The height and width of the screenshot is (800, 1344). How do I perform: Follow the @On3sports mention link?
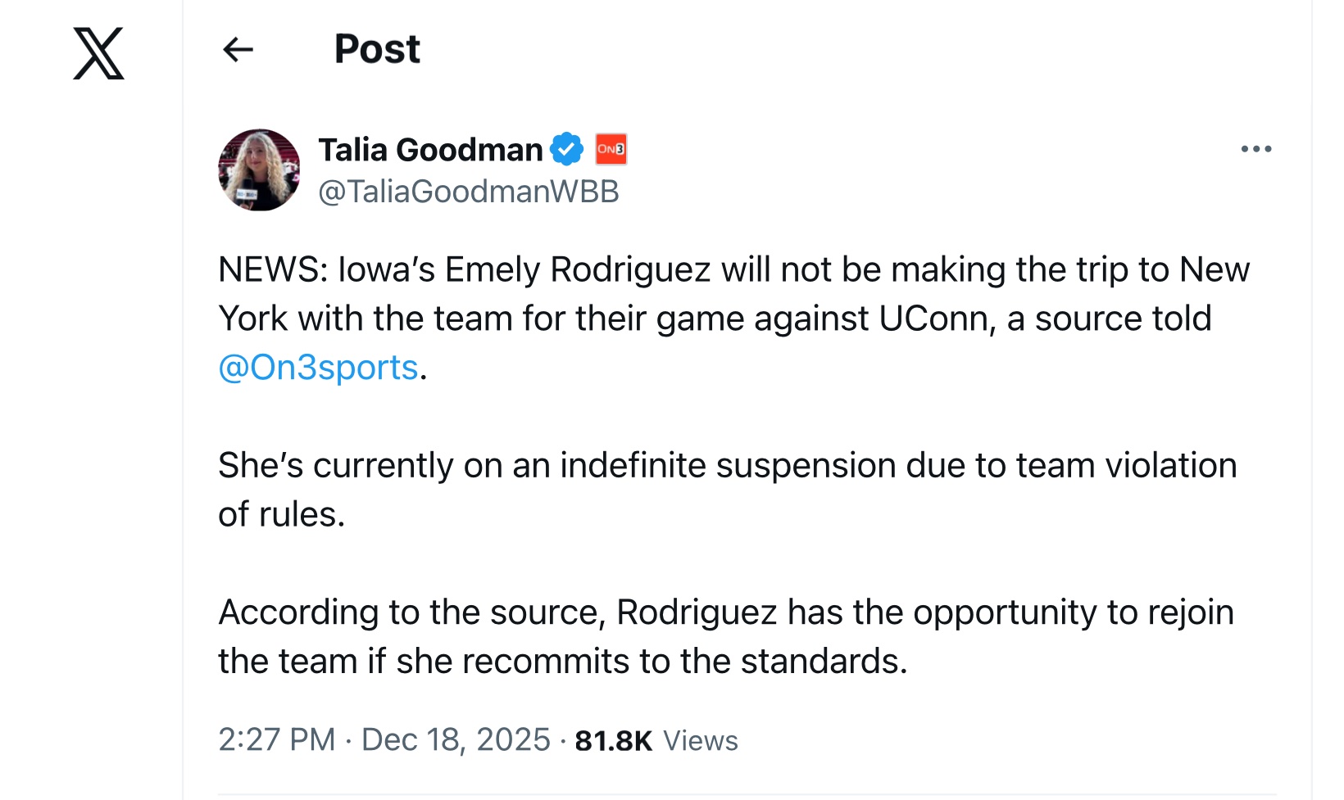click(318, 368)
